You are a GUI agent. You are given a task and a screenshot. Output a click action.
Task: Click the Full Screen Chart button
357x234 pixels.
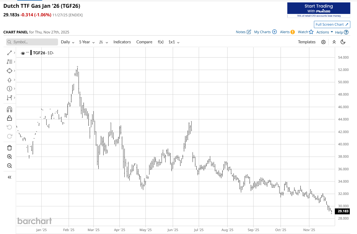332,24
